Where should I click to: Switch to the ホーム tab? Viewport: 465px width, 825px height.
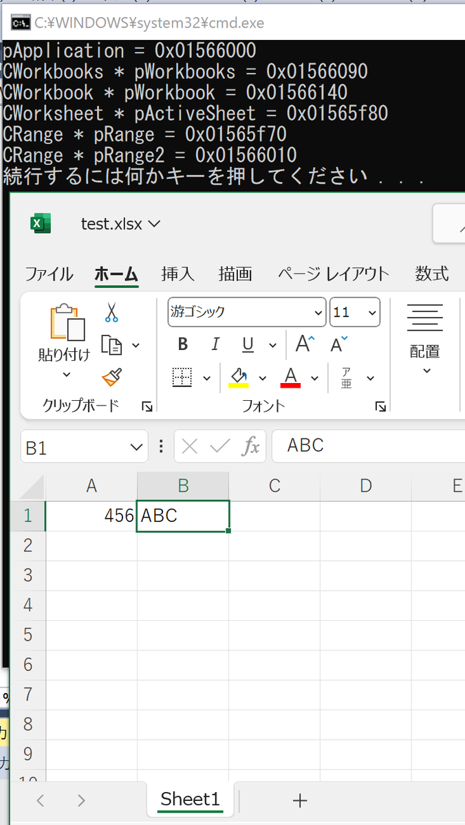coord(116,274)
